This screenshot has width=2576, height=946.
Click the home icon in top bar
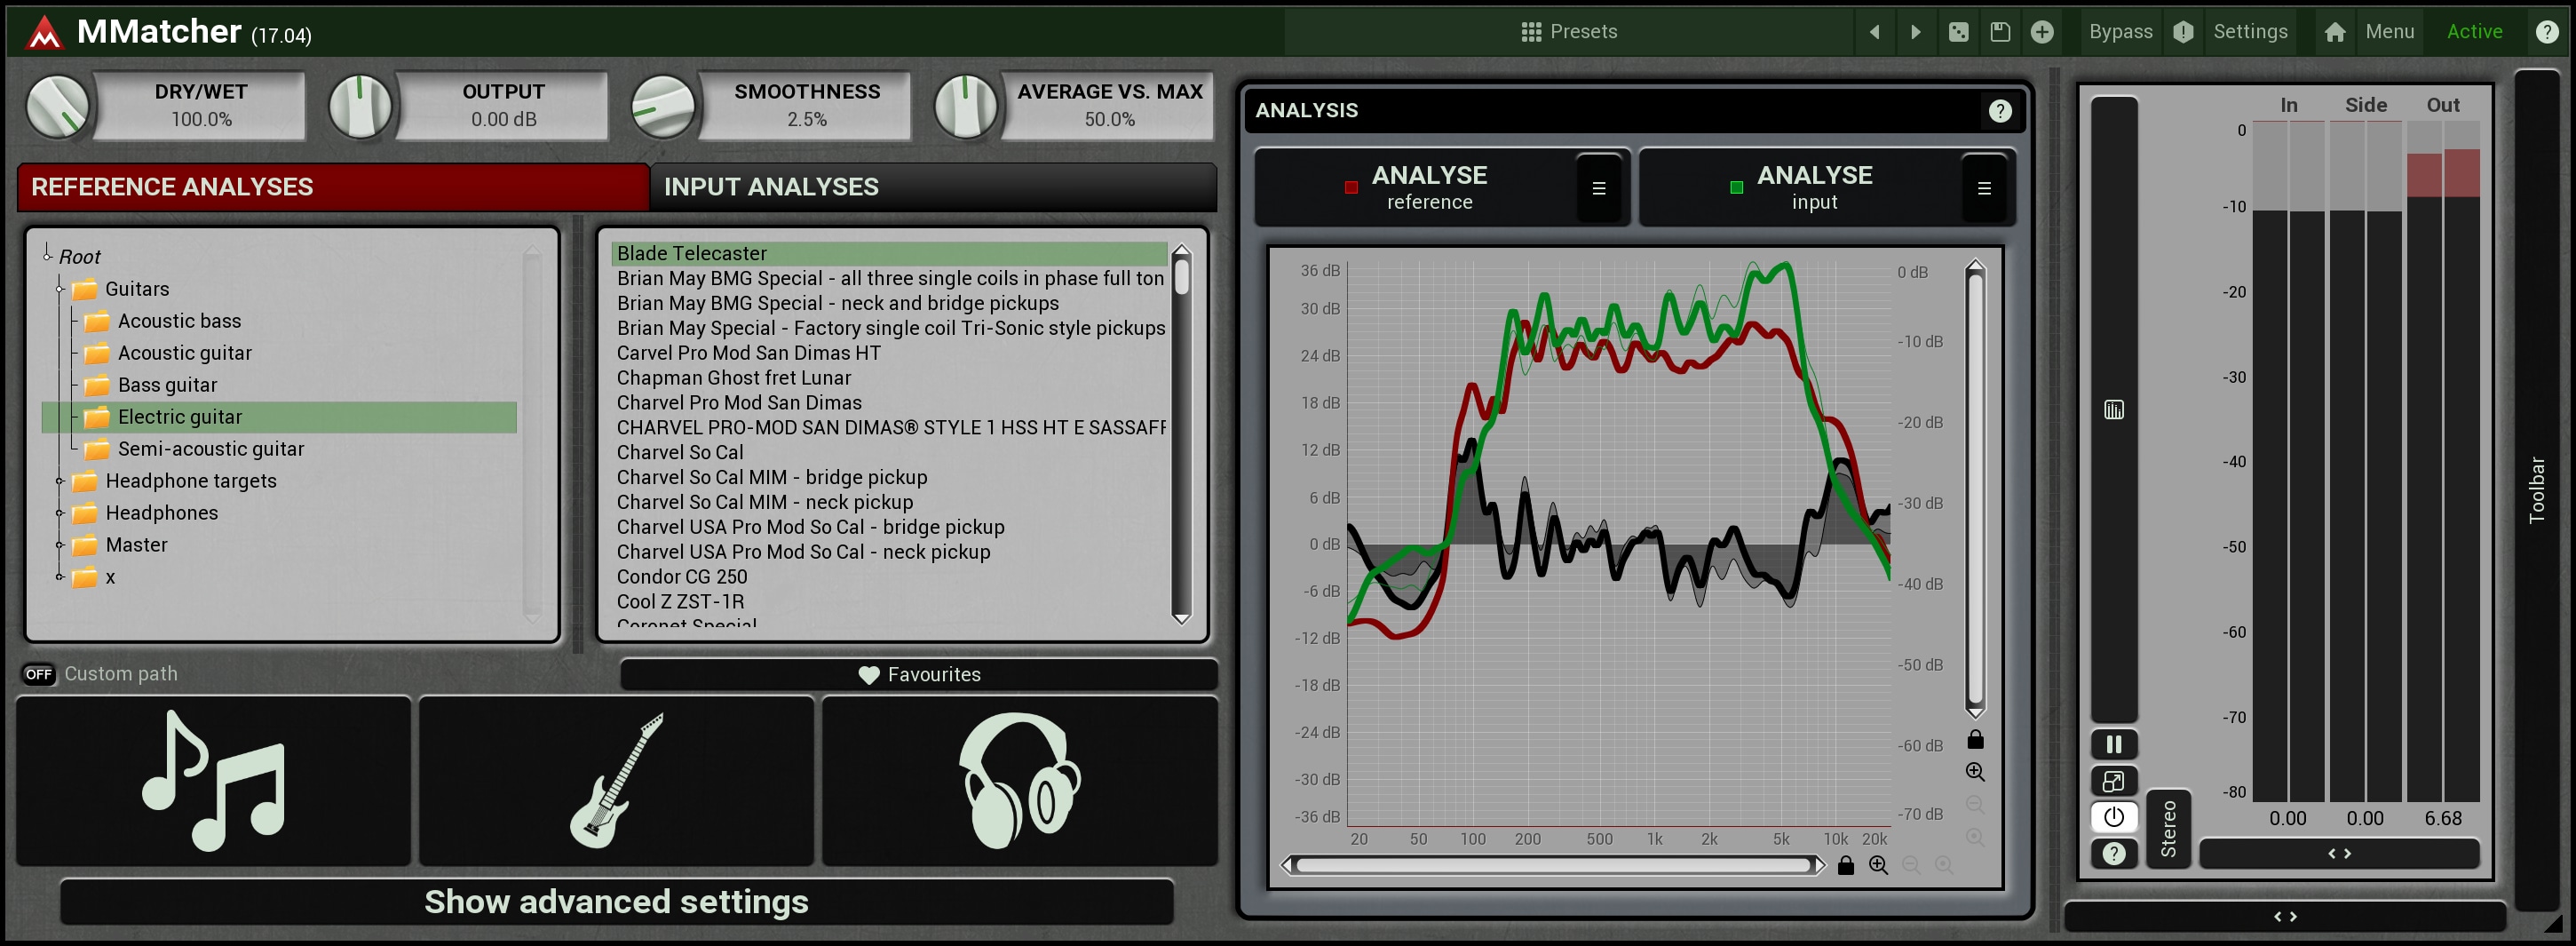point(2334,32)
